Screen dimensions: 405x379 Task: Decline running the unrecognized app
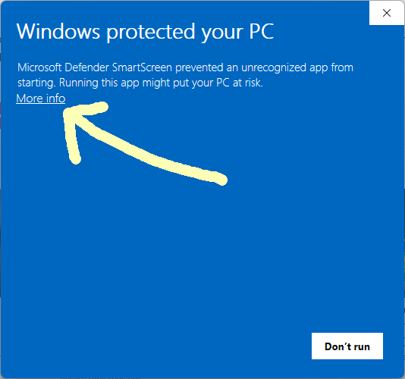pos(347,346)
